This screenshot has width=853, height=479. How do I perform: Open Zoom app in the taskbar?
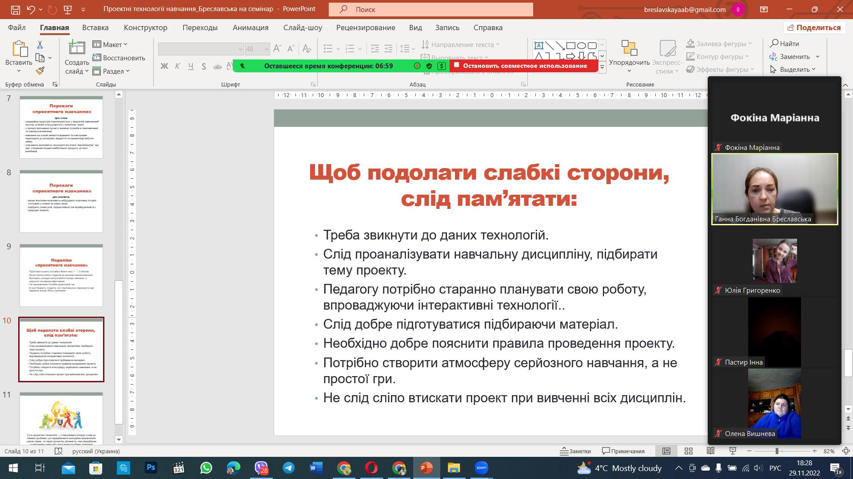tap(482, 467)
